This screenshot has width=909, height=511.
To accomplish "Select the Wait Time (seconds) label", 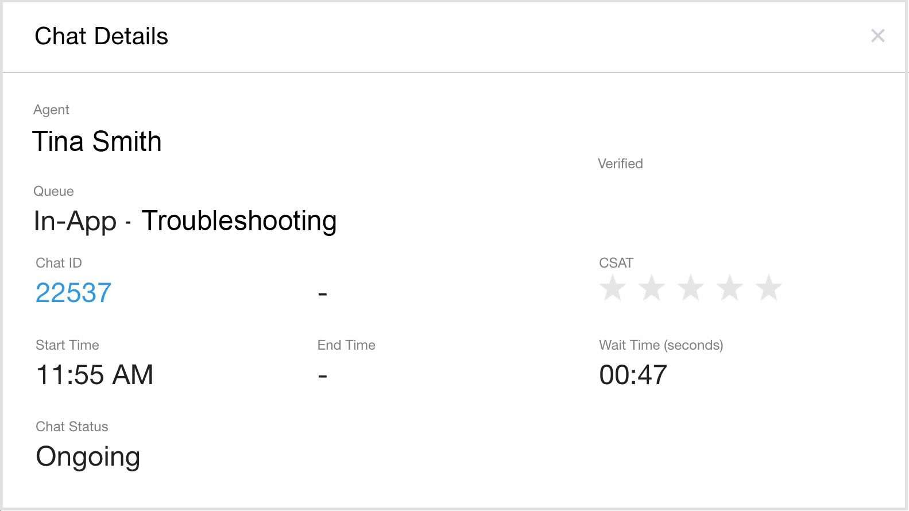I will pos(661,345).
